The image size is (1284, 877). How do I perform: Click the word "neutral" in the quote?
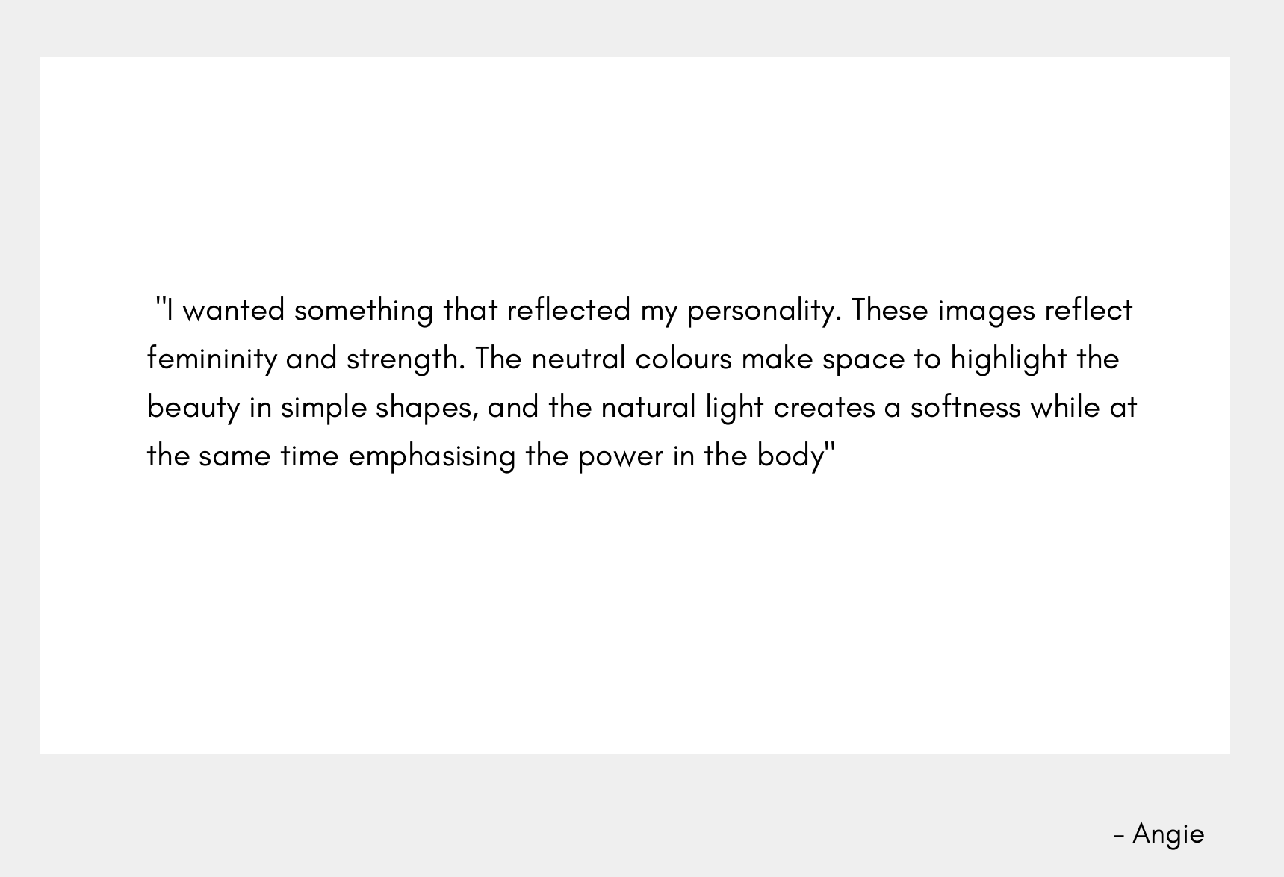pos(578,359)
